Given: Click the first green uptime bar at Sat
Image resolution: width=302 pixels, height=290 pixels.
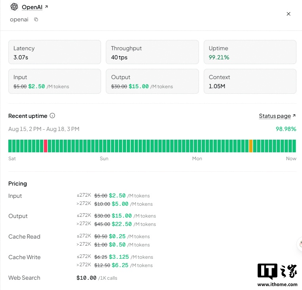Looking at the screenshot, I should (x=10, y=146).
